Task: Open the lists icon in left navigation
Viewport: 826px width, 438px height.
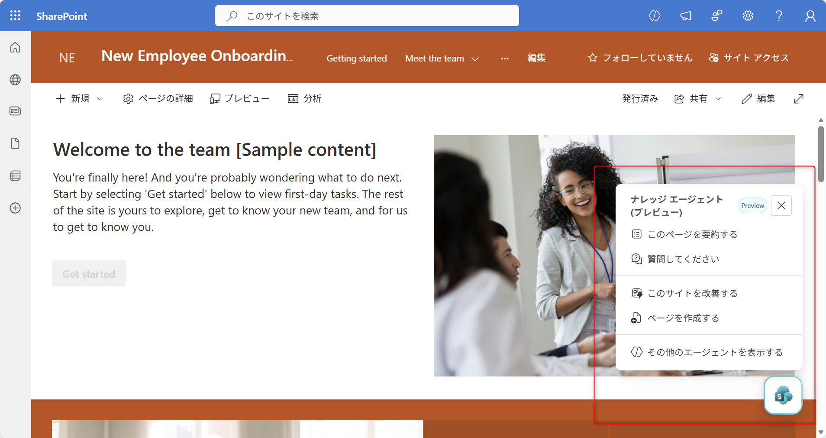Action: [x=15, y=175]
